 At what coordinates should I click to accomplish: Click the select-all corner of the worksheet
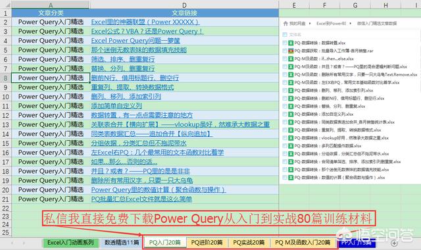click(6, 5)
